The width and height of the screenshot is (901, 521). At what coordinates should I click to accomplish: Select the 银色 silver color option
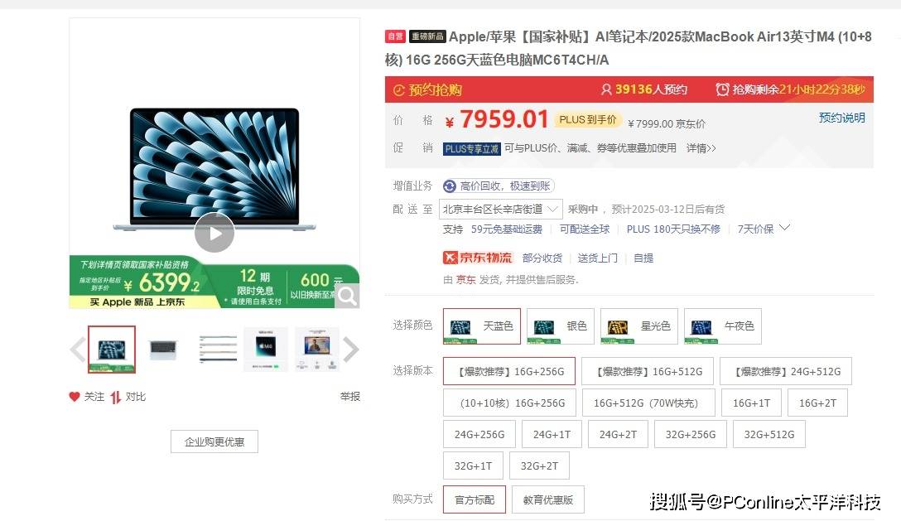click(561, 326)
